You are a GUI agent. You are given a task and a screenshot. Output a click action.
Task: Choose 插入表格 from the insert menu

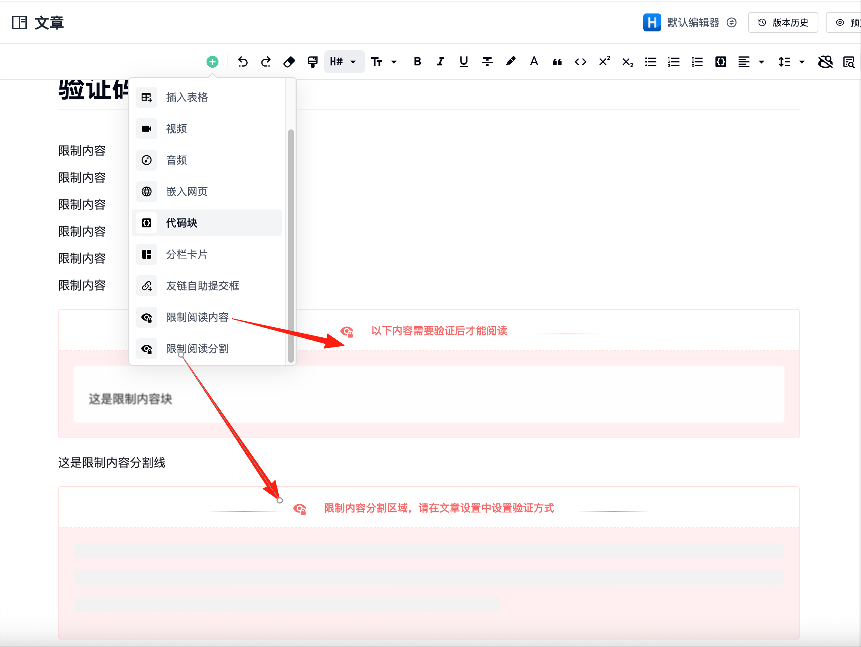[186, 97]
